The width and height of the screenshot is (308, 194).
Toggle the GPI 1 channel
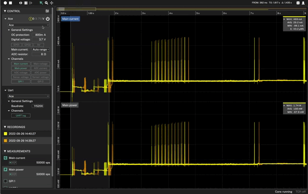(21, 81)
